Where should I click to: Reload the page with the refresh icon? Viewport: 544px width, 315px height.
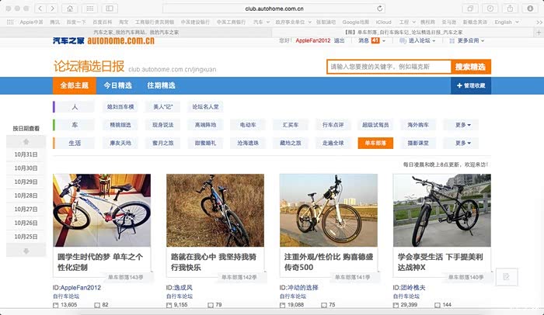coord(380,9)
